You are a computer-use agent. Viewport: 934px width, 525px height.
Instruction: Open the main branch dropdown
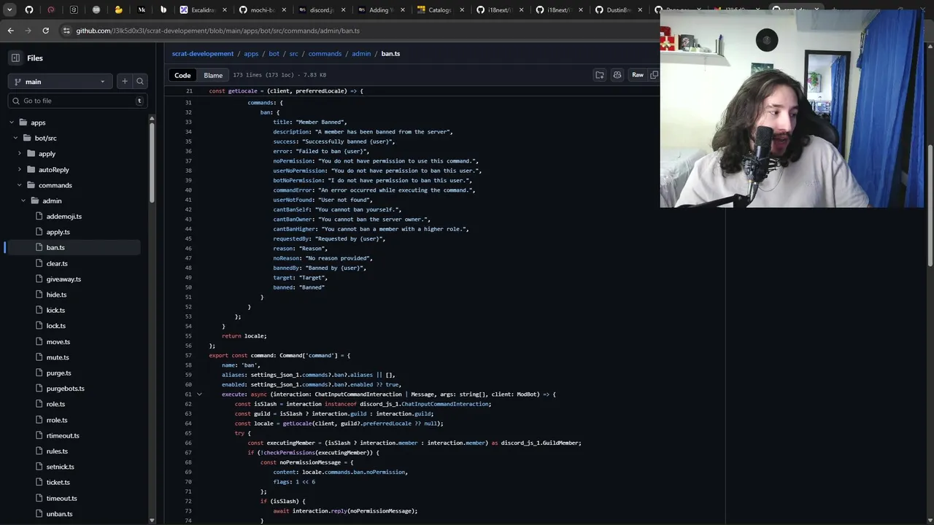[x=60, y=82]
